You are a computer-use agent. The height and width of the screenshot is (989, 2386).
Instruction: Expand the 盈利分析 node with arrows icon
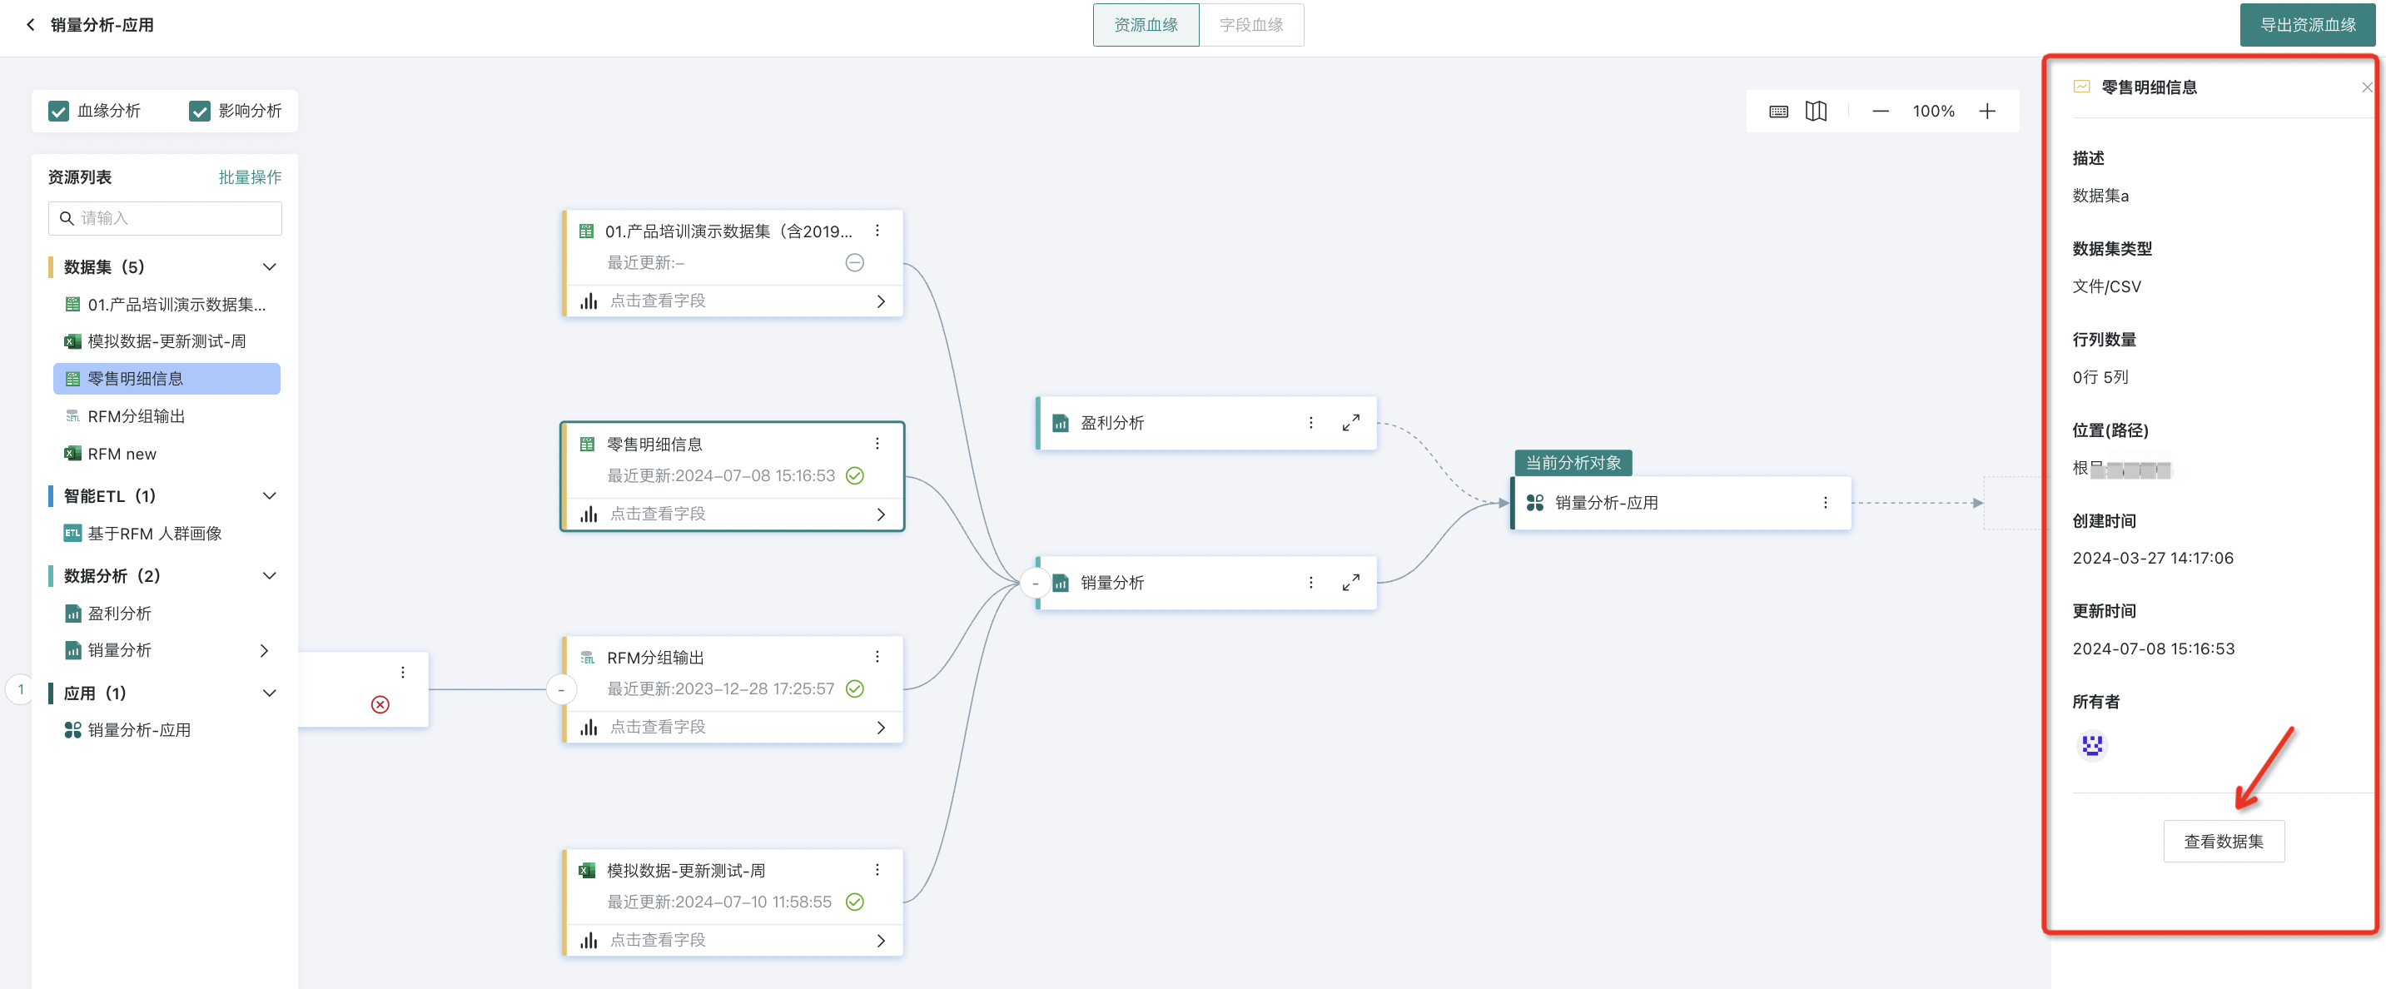(1350, 422)
